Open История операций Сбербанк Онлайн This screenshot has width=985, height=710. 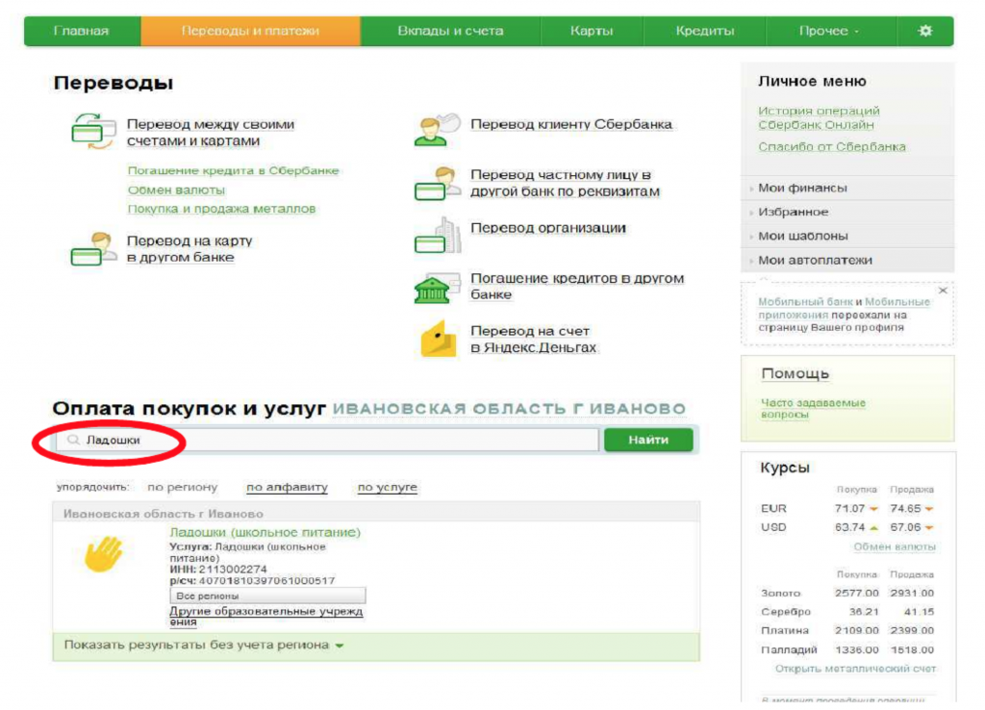coord(819,117)
